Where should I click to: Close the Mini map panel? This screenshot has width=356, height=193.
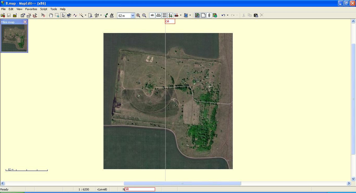(25, 22)
